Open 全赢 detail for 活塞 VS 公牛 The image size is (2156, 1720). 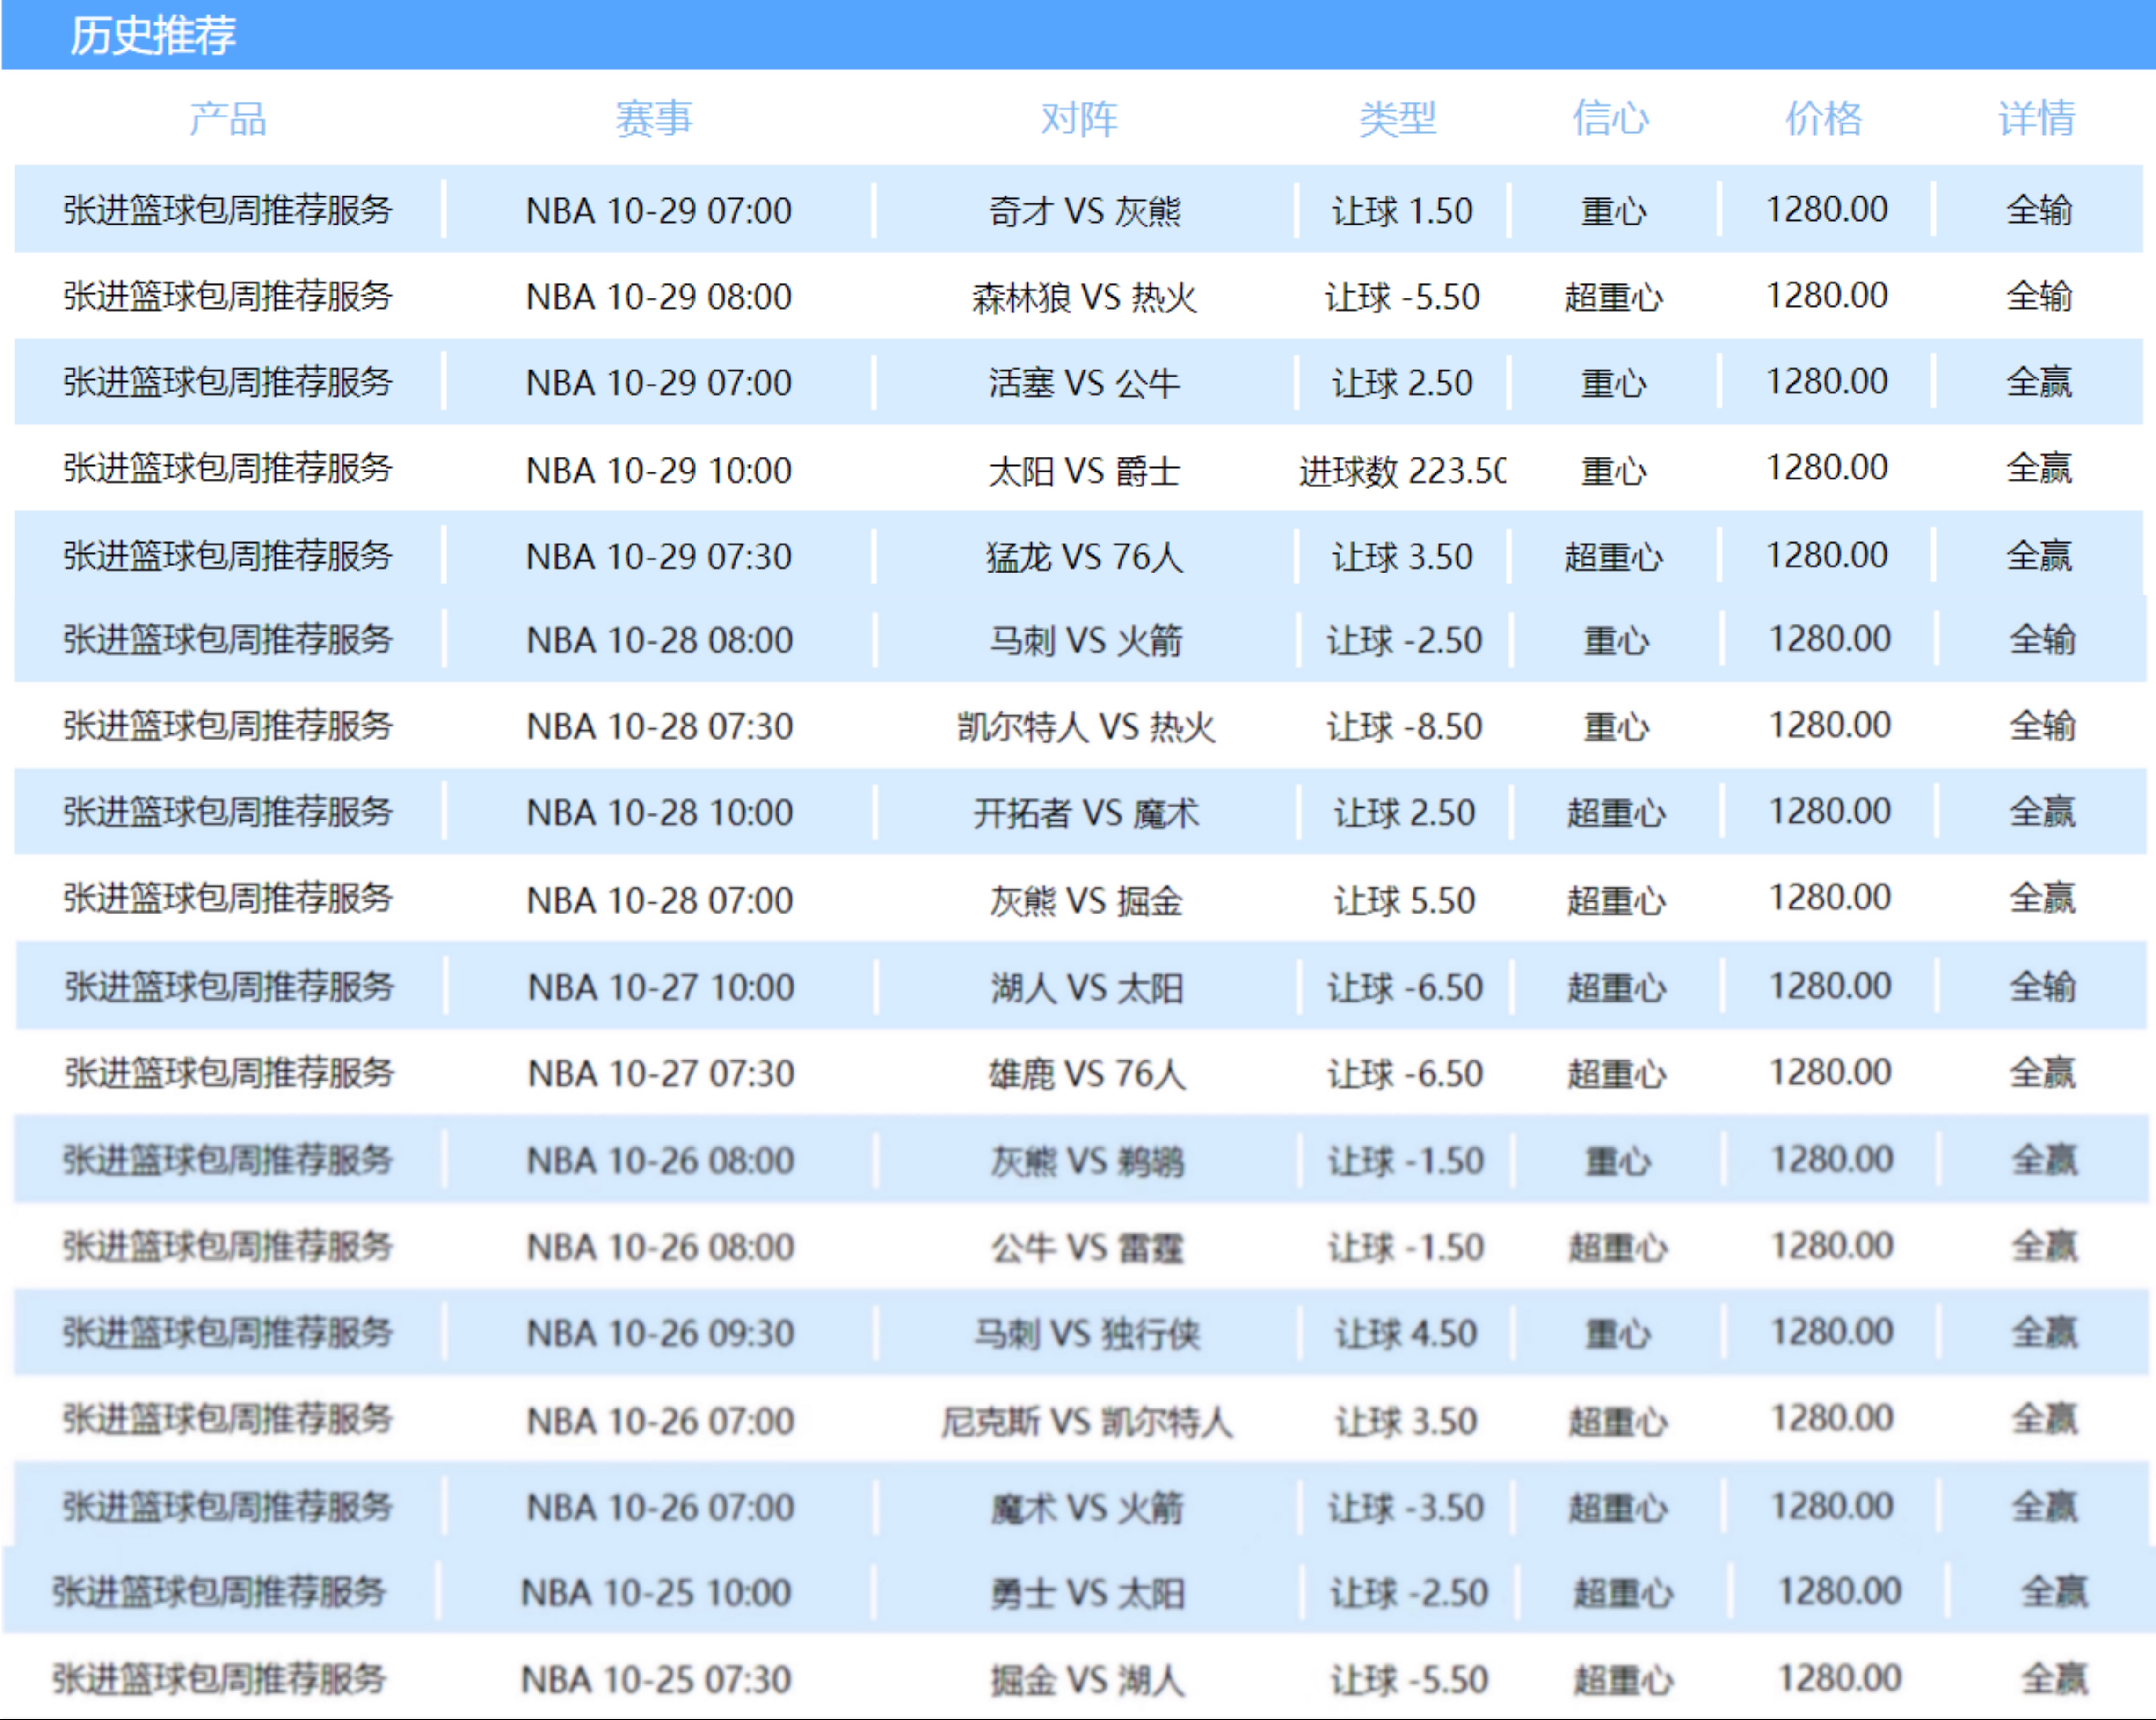(x=2039, y=382)
